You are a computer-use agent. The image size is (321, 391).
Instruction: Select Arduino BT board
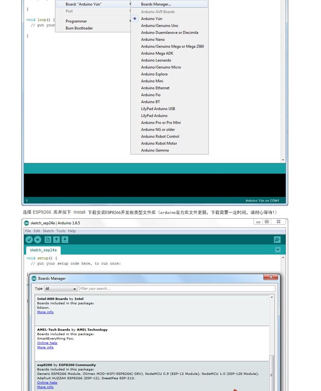tap(170, 102)
